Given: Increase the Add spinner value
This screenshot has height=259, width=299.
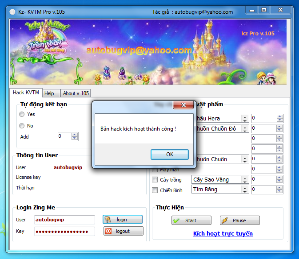Looking at the screenshot, I should coord(75,135).
